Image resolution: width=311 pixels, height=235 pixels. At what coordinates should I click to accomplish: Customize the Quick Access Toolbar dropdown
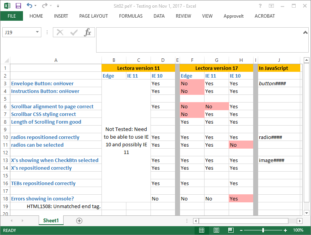[x=58, y=6]
